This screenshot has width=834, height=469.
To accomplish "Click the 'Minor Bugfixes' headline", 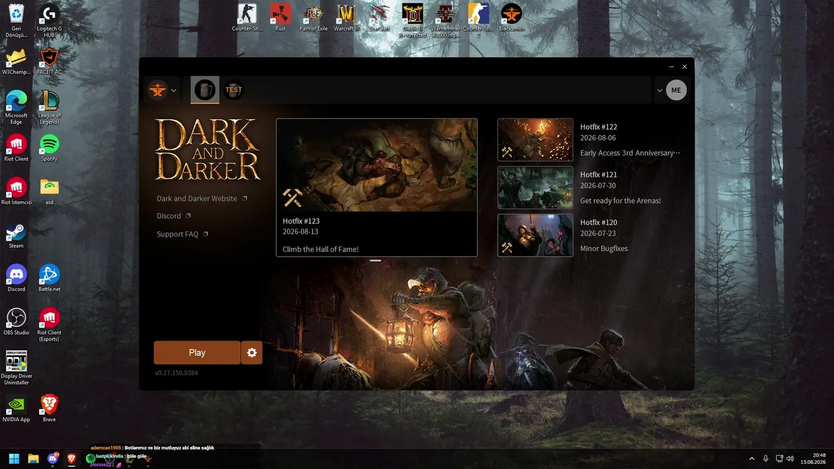I will click(x=604, y=249).
